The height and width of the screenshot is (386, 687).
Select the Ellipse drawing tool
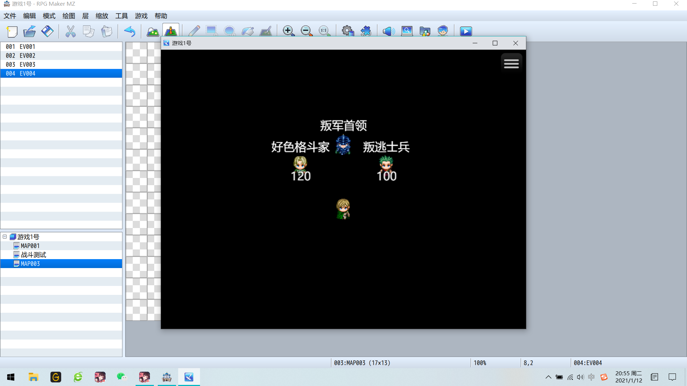pos(230,31)
